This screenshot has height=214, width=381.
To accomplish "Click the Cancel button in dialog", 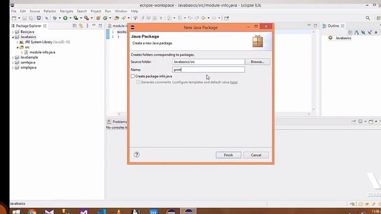I will (256, 155).
